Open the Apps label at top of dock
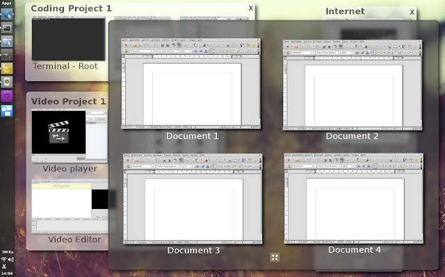Viewport: 445px width, 277px height. pos(6,3)
